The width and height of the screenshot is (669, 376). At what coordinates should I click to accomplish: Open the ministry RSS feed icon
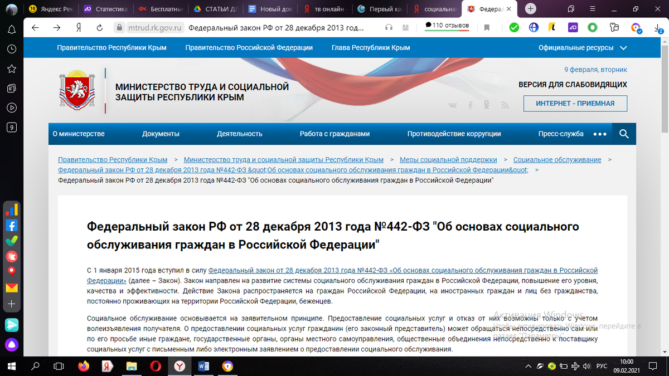(505, 105)
